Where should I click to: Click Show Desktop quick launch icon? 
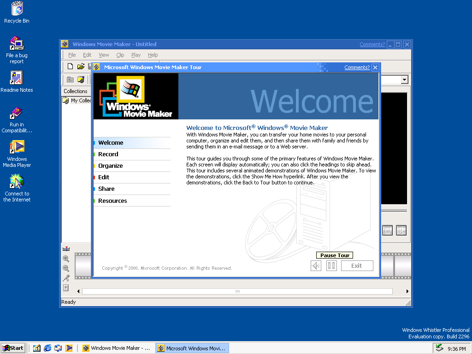coord(37,348)
